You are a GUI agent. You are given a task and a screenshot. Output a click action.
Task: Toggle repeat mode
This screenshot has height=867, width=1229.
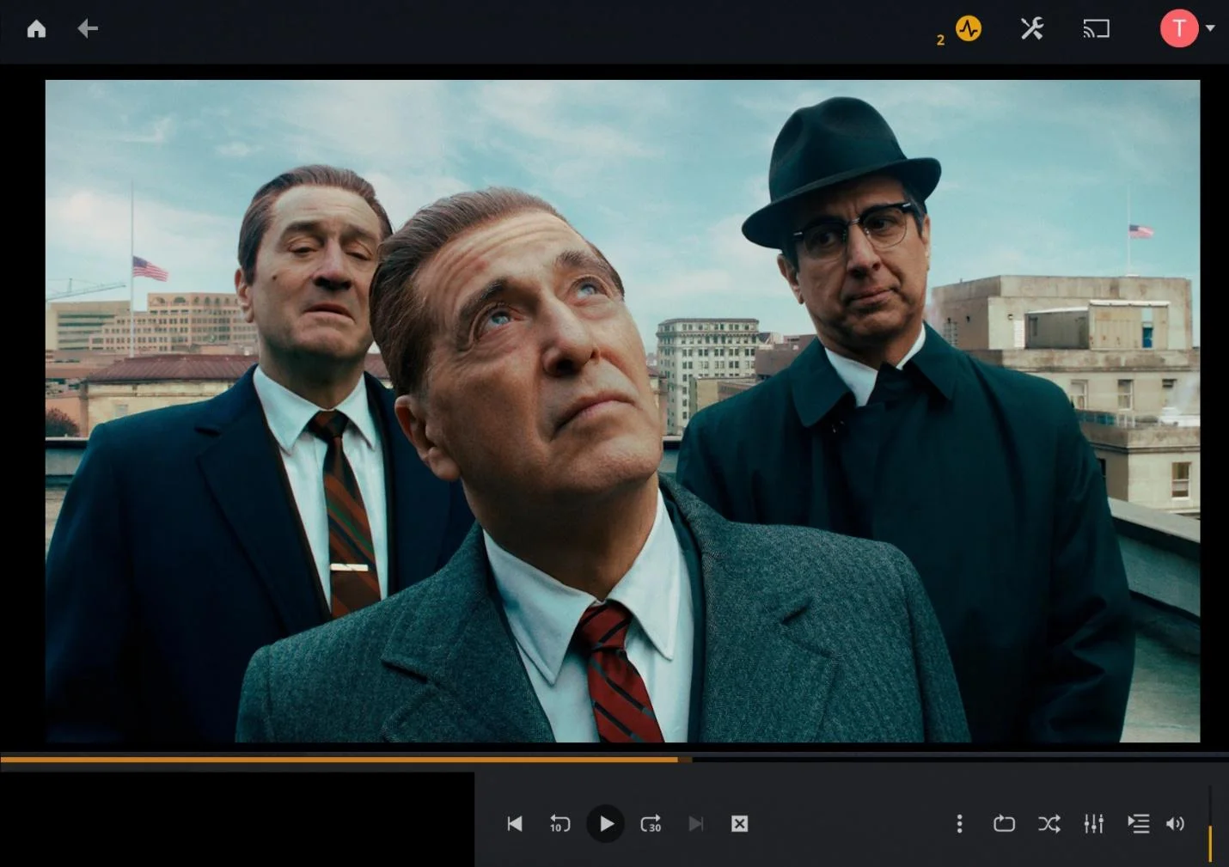(1004, 824)
